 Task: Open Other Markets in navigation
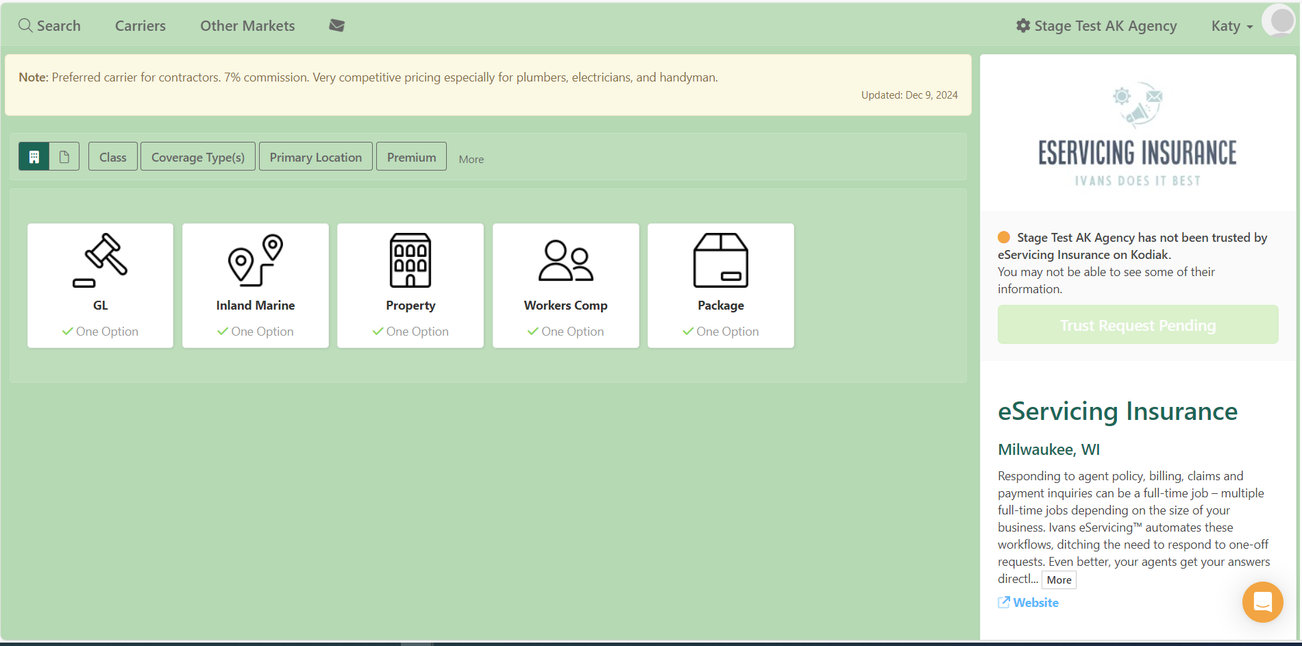point(247,26)
